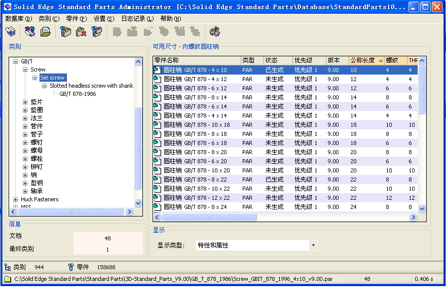Collapse the GB/T tree node
This screenshot has width=446, height=287.
(x=16, y=61)
